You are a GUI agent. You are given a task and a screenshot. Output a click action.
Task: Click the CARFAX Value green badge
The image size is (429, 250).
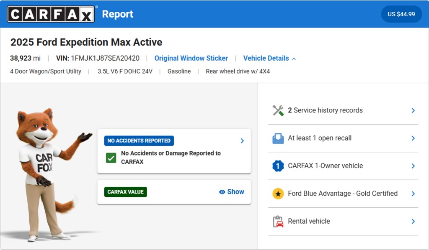126,192
